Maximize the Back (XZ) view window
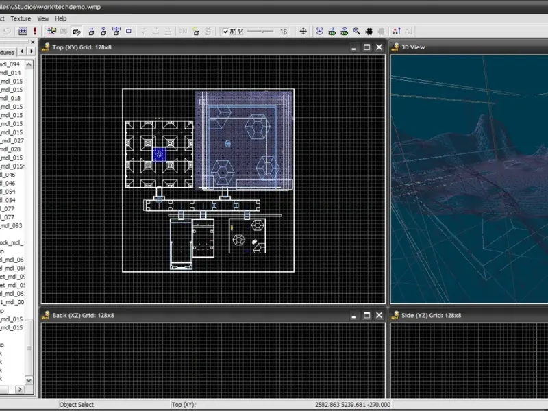 366,315
